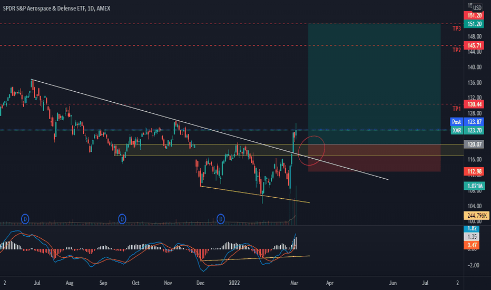Image resolution: width=491 pixels, height=290 pixels.
Task: Click the 1.82 MACD value tag
Action: click(472, 228)
